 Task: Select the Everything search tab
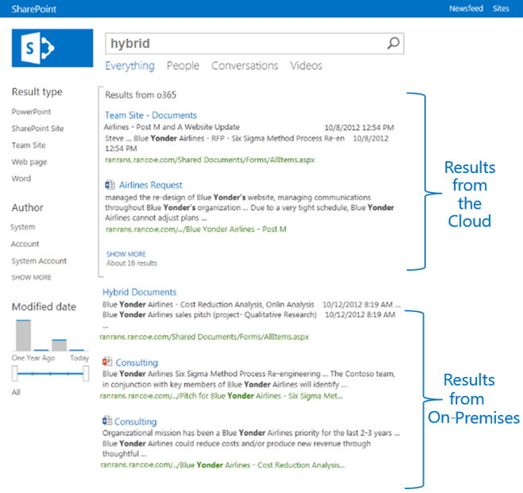click(130, 66)
